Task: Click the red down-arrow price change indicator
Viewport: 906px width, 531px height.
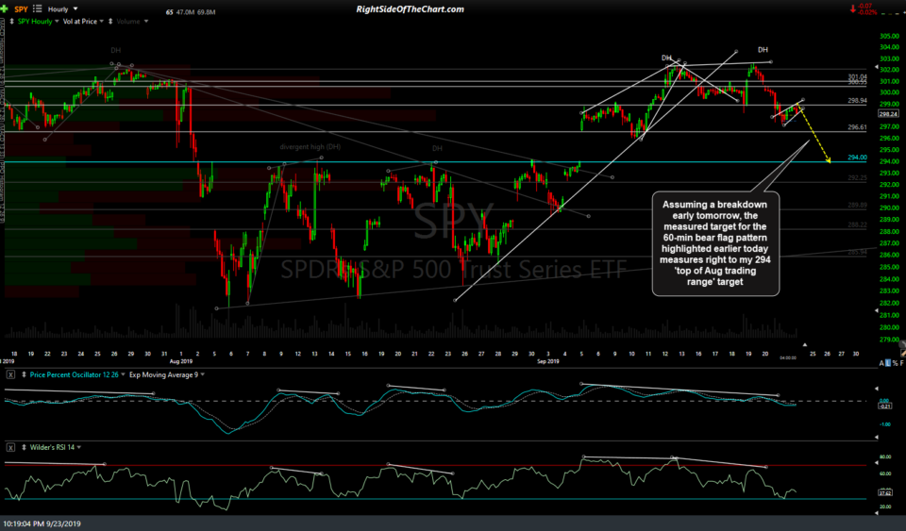Action: point(852,8)
